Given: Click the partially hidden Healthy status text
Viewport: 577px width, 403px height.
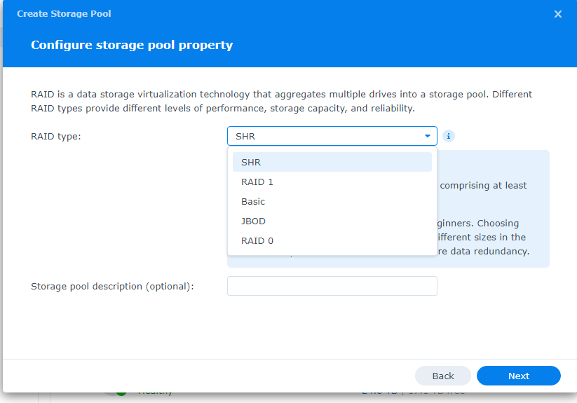Looking at the screenshot, I should (155, 393).
